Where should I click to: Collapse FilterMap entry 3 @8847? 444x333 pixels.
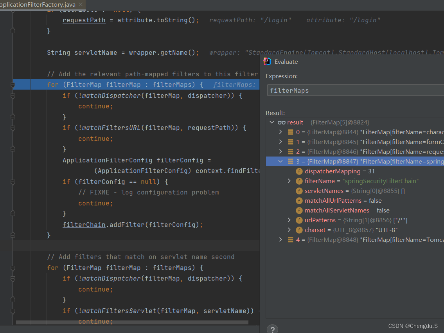tap(280, 161)
